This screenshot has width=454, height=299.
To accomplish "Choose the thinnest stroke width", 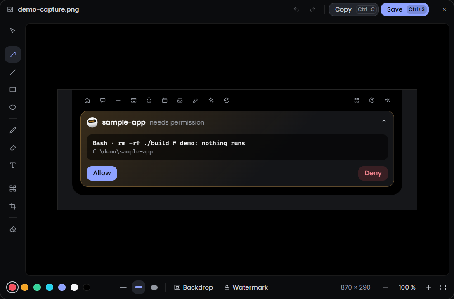I will pyautogui.click(x=108, y=287).
